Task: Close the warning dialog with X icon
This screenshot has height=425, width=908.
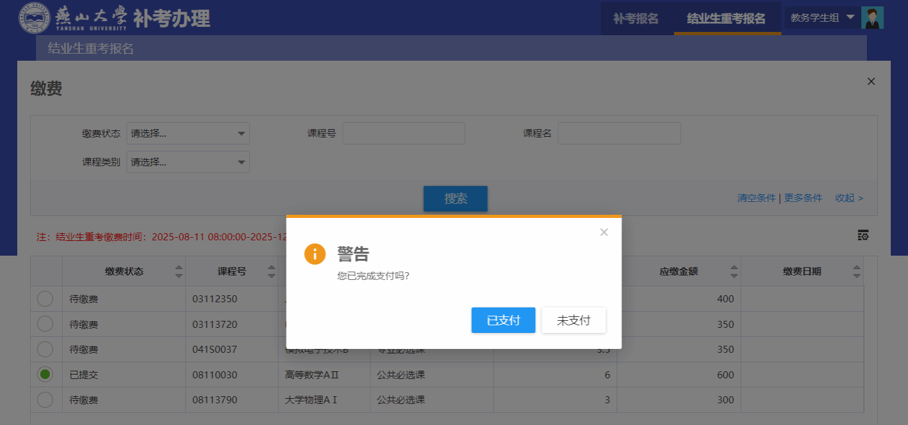Action: click(604, 232)
